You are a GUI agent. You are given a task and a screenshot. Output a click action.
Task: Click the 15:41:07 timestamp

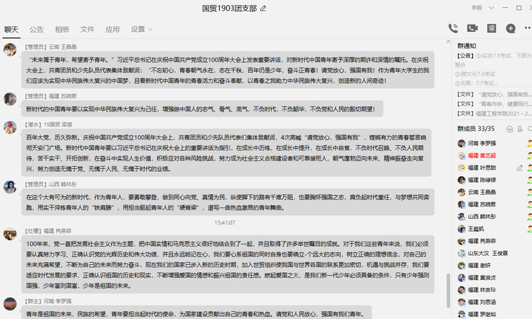[225, 222]
